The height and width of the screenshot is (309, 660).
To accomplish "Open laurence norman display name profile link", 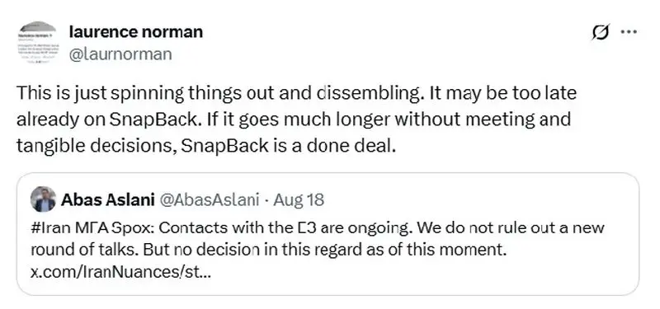I will click(x=135, y=31).
